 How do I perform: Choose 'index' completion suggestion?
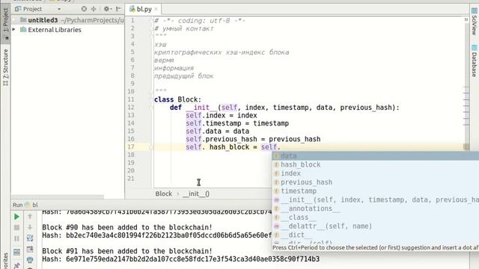[376, 173]
